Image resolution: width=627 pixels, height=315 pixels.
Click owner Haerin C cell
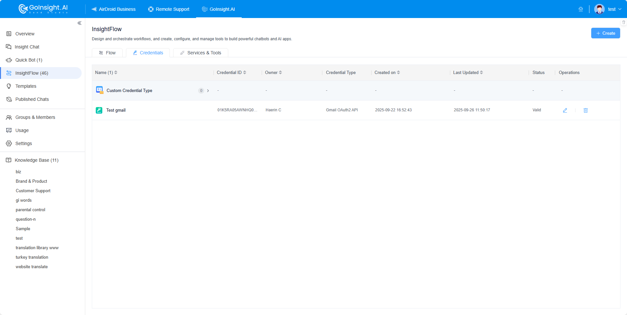pyautogui.click(x=273, y=110)
